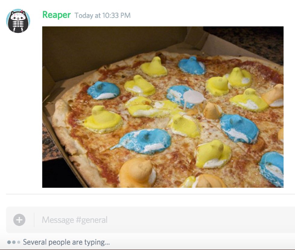This screenshot has height=250, width=295.
Task: Click the yellow Peep at pizza's left side
Action: point(101,119)
